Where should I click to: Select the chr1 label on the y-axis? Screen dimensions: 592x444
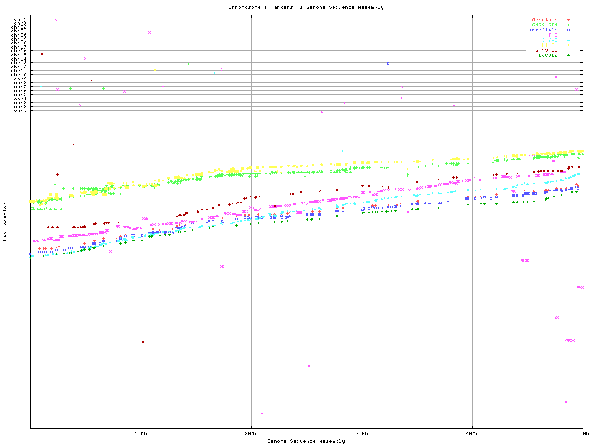point(20,111)
